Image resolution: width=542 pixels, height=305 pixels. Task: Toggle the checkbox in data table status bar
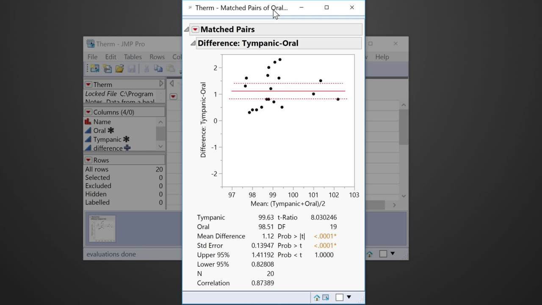click(x=383, y=254)
